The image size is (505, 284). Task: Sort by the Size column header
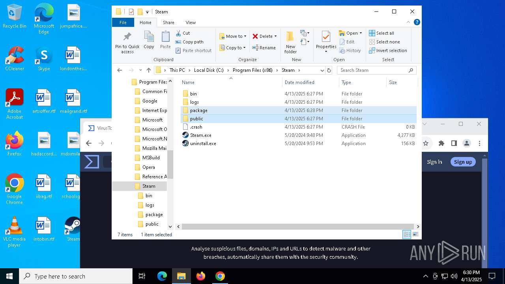402,82
